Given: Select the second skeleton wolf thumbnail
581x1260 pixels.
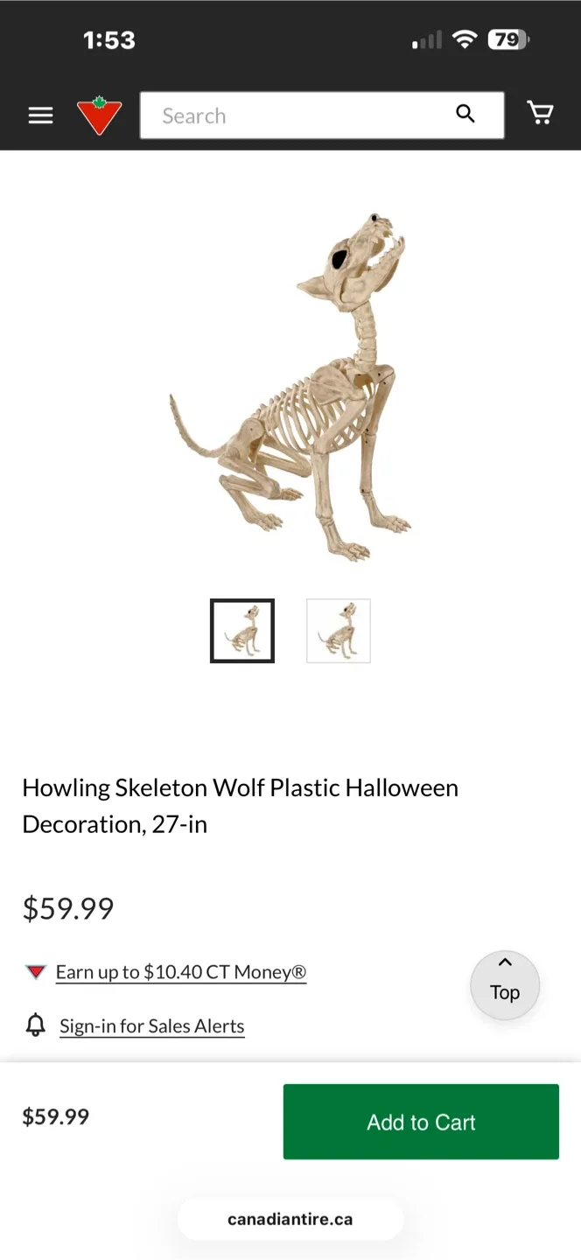Looking at the screenshot, I should coord(339,631).
